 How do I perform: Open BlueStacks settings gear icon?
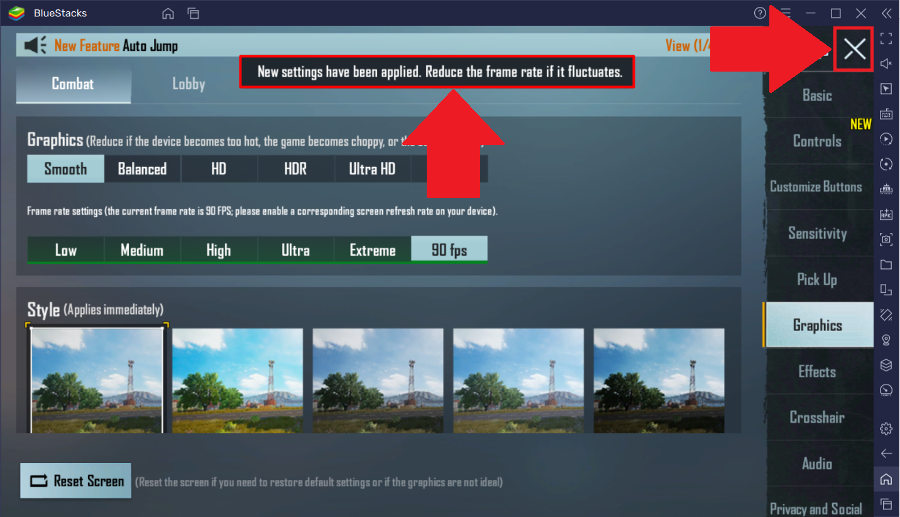(x=886, y=429)
